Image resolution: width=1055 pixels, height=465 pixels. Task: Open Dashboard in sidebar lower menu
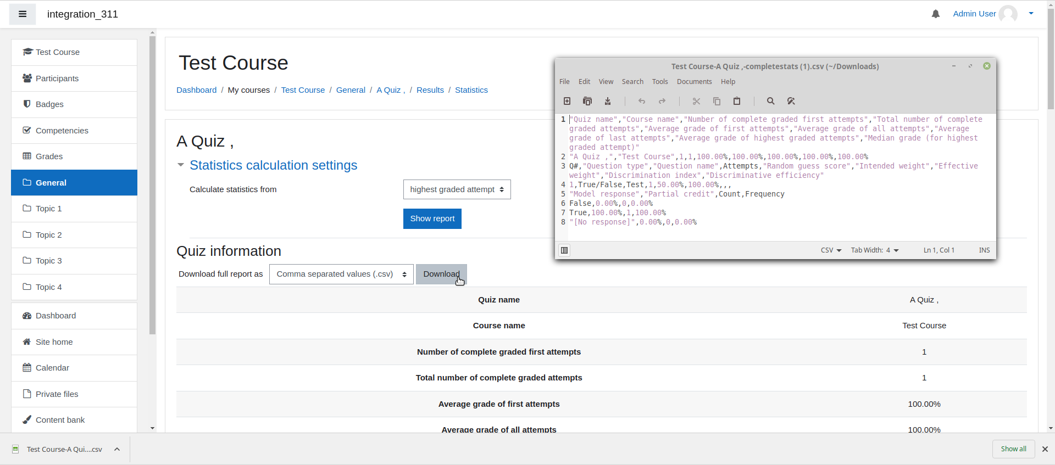[x=74, y=316]
